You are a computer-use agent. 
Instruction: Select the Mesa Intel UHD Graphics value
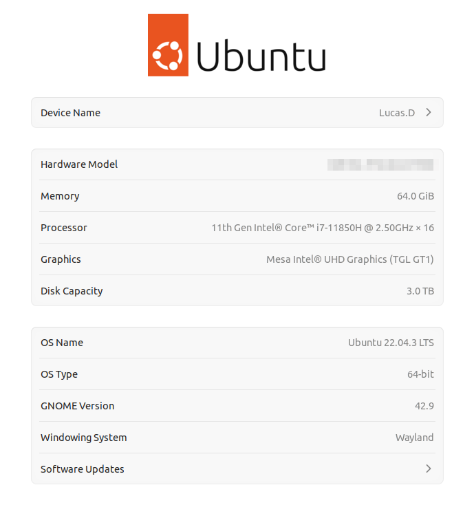[350, 259]
